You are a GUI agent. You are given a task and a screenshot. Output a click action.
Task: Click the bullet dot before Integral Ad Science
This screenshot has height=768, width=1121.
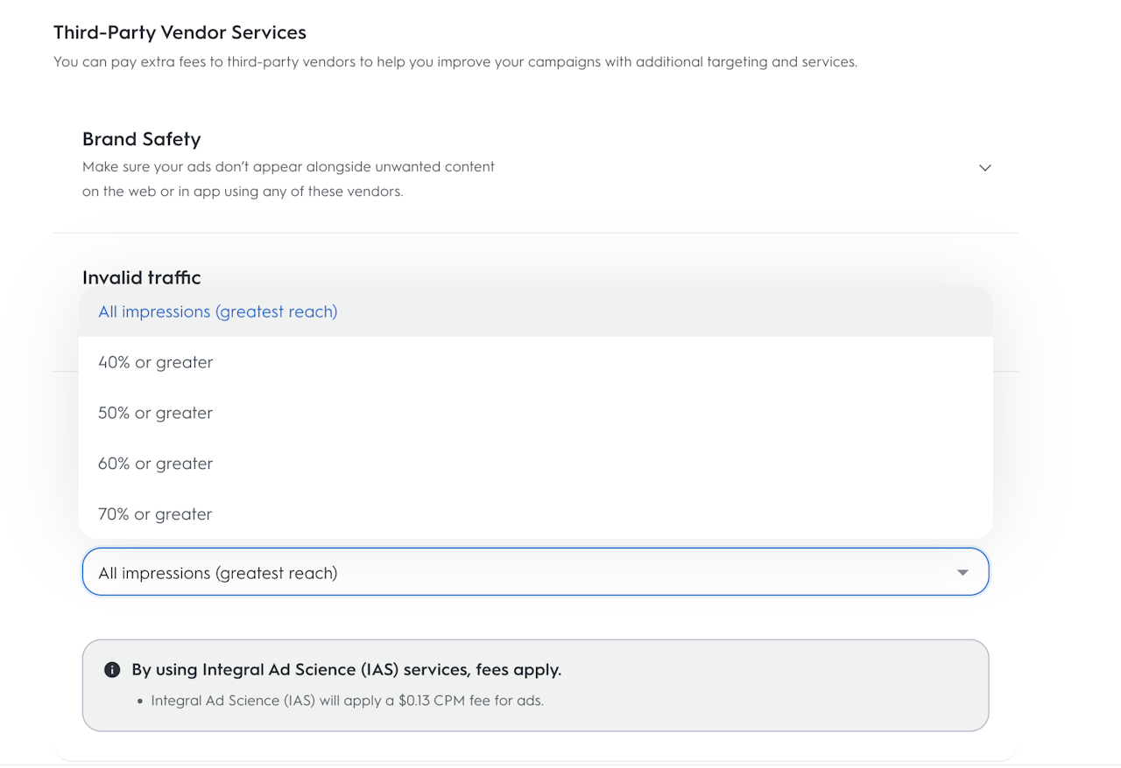click(x=141, y=702)
